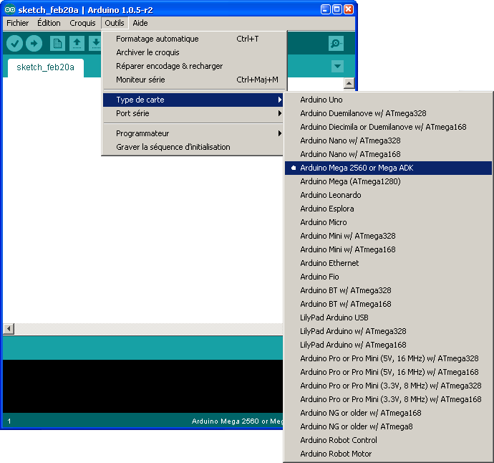Viewport: 494px width, 463px height.
Task: Select LilyPad Arduino USB
Action: 388,318
